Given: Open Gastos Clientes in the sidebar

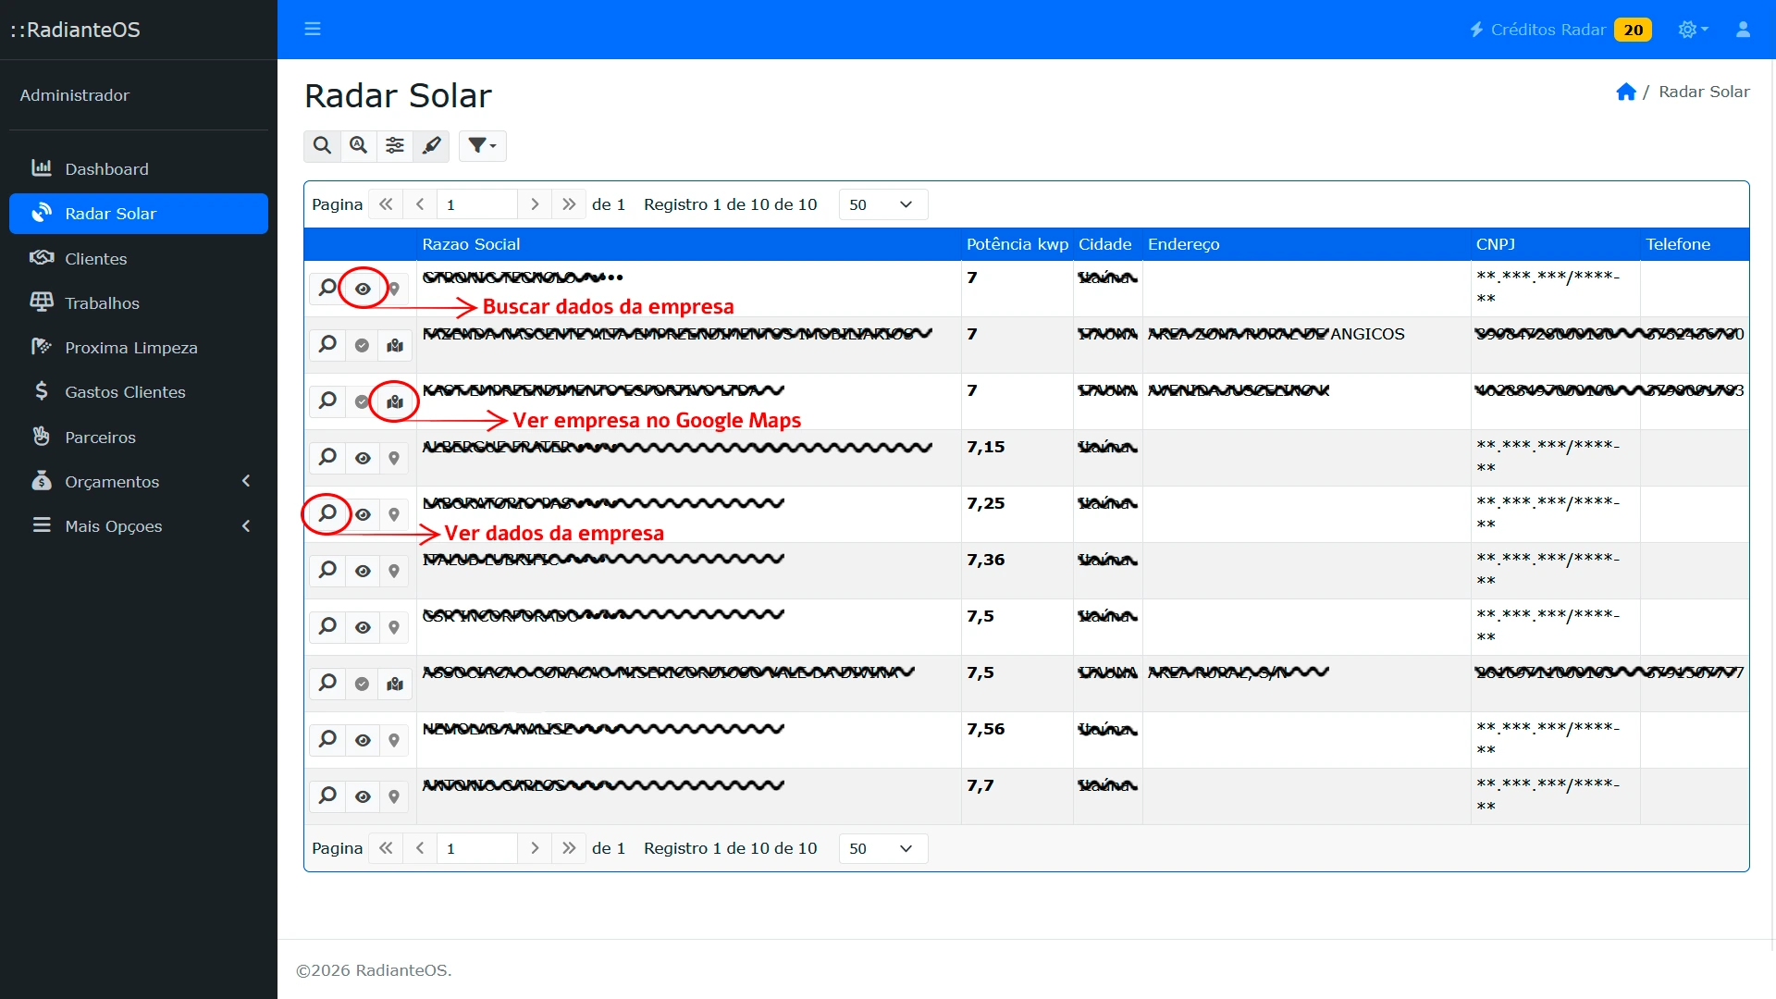Looking at the screenshot, I should (139, 391).
